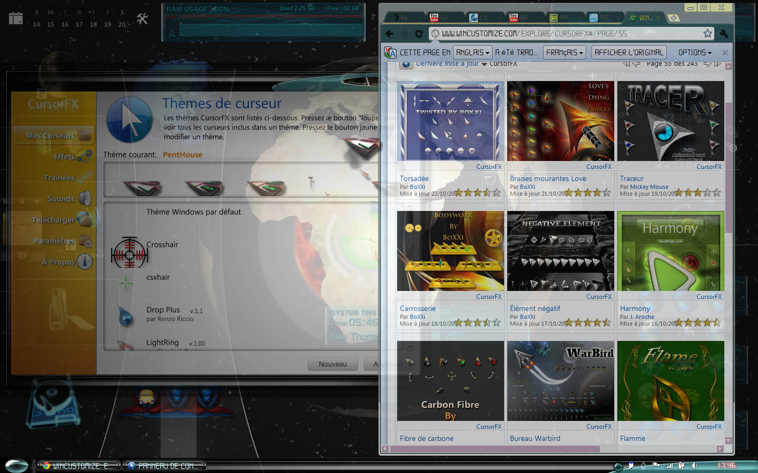
Task: Open the Torsadée cursor theme link
Action: [x=414, y=179]
